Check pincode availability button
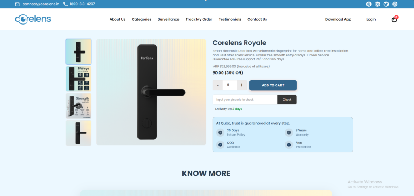Image resolution: width=414 pixels, height=196 pixels. pyautogui.click(x=287, y=100)
